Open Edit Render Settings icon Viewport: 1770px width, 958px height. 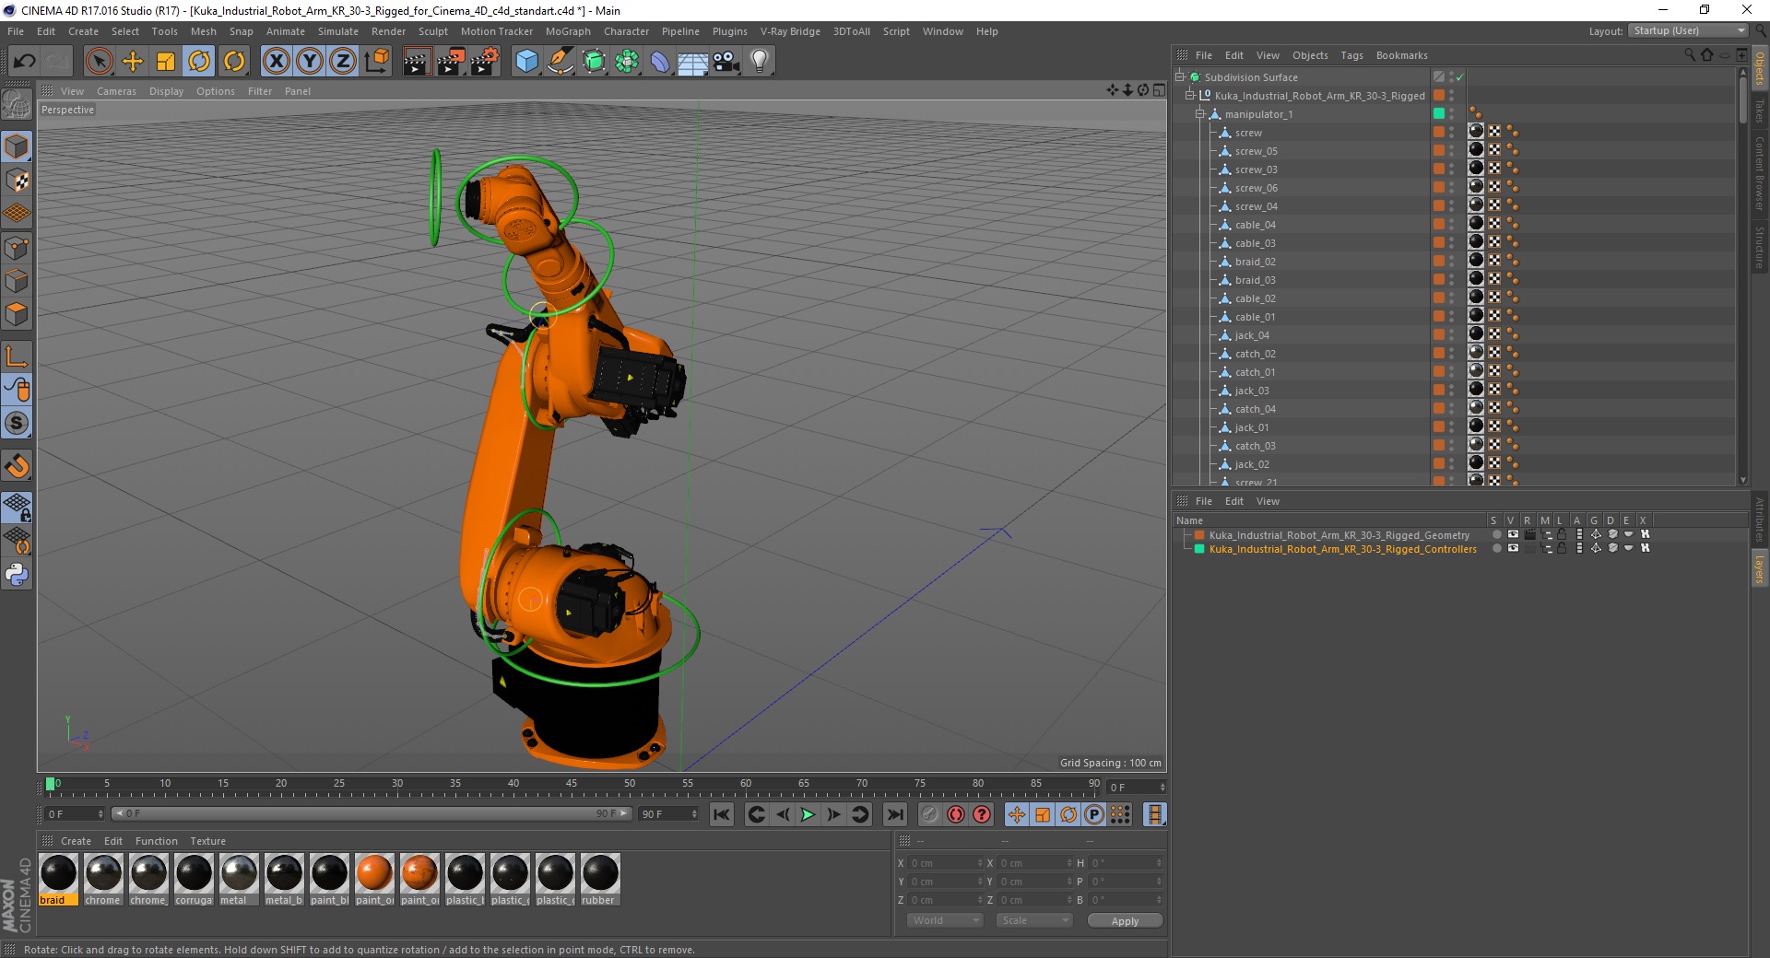(x=485, y=62)
